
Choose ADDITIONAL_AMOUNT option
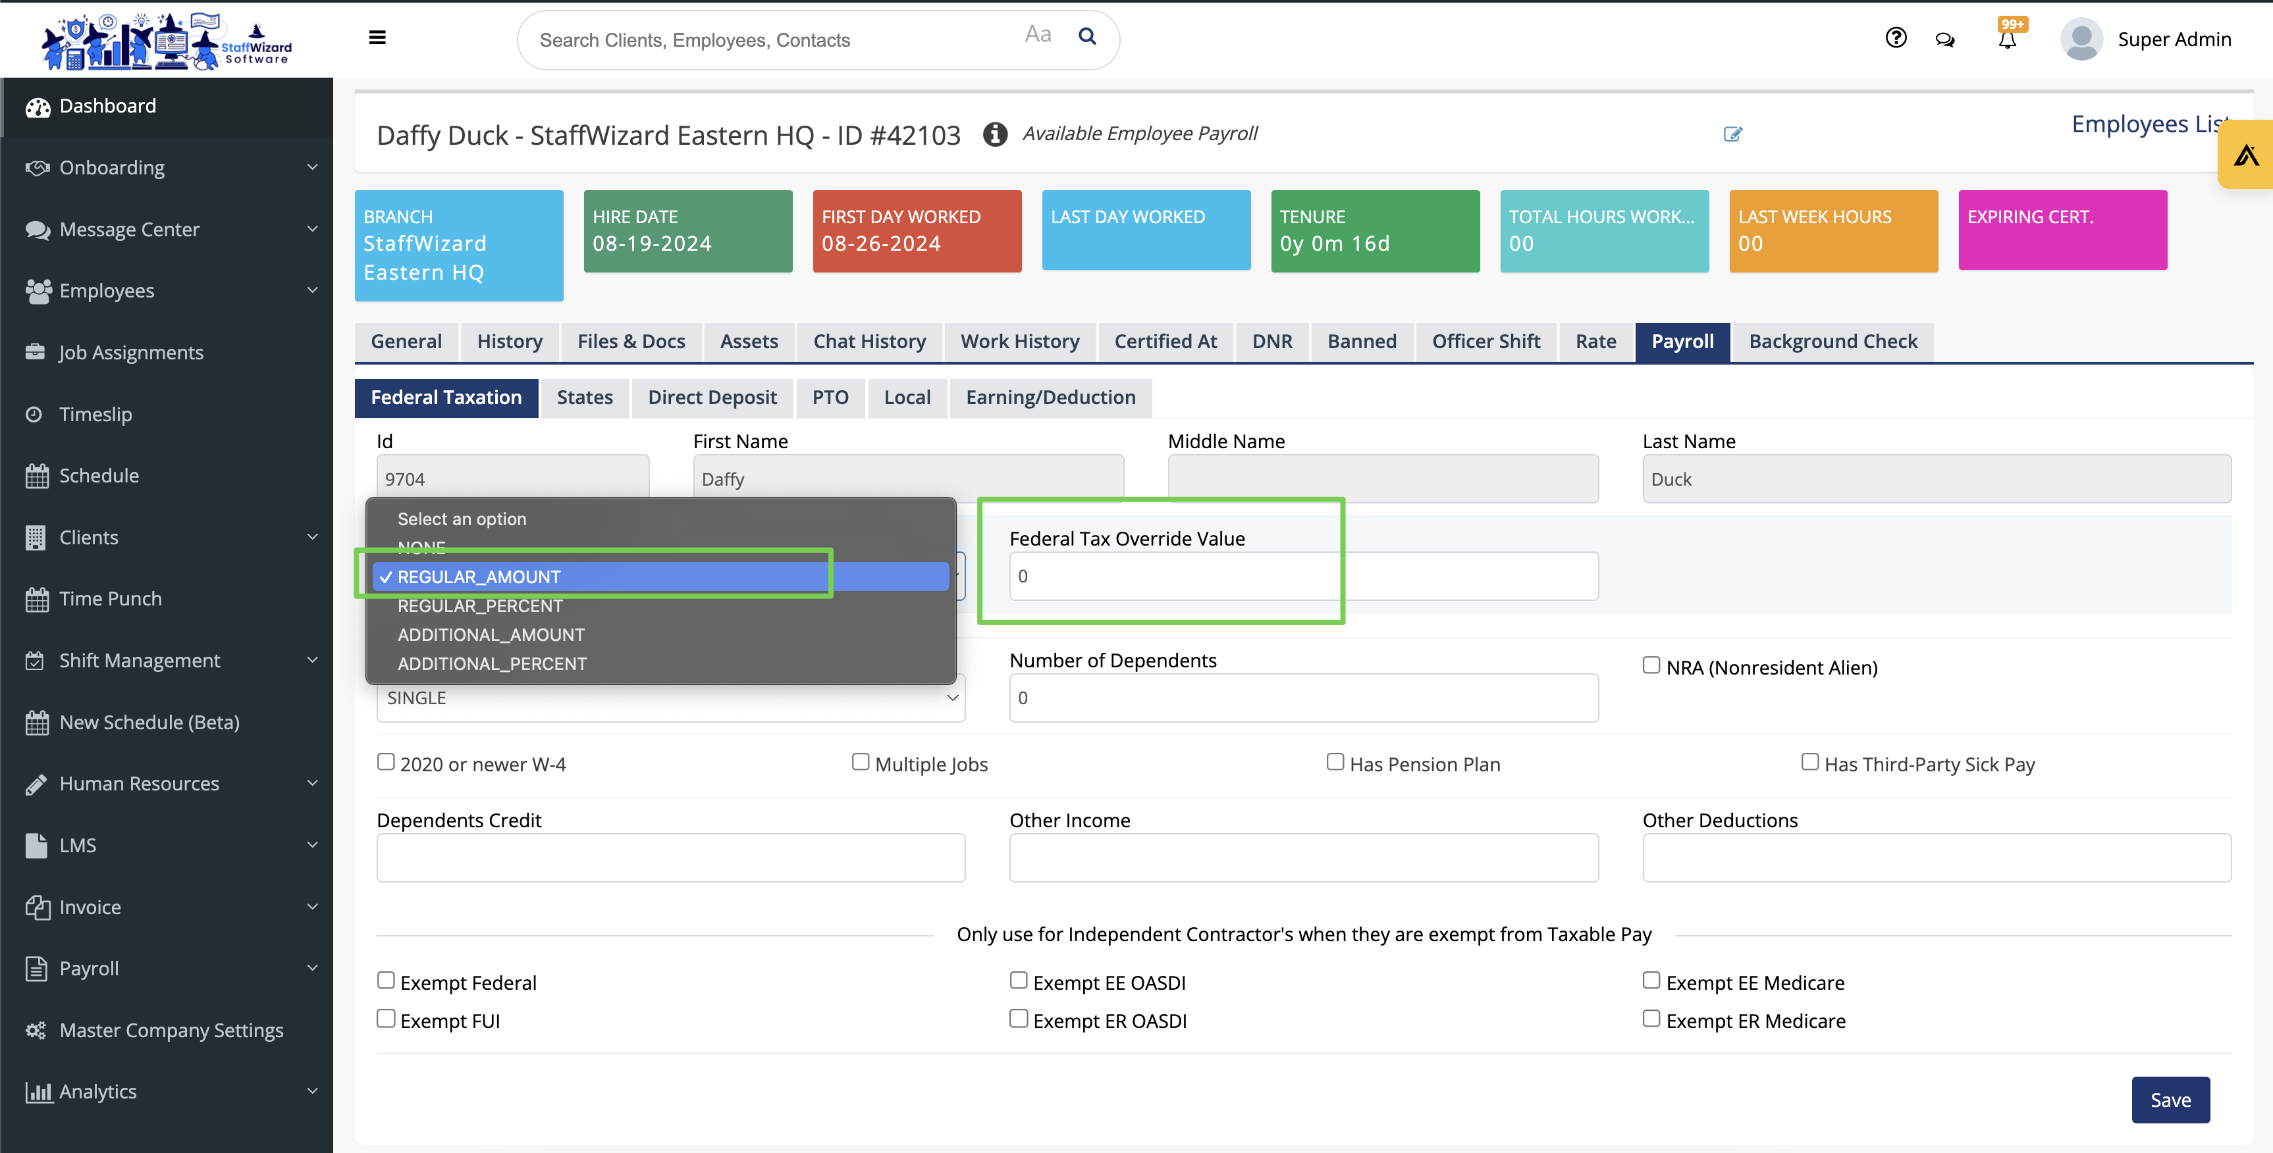[661, 635]
